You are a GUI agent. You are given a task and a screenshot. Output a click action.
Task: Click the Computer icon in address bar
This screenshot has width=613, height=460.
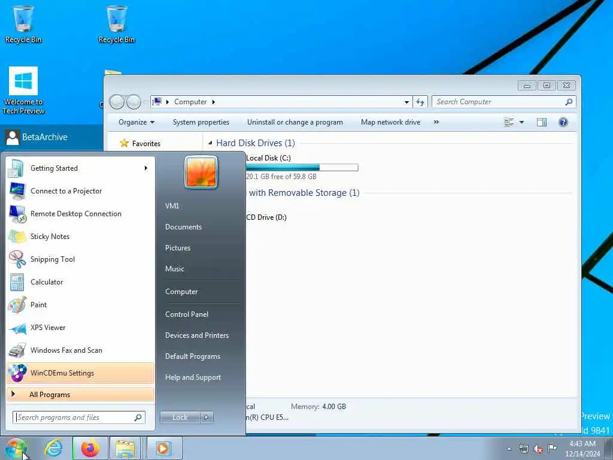(157, 102)
